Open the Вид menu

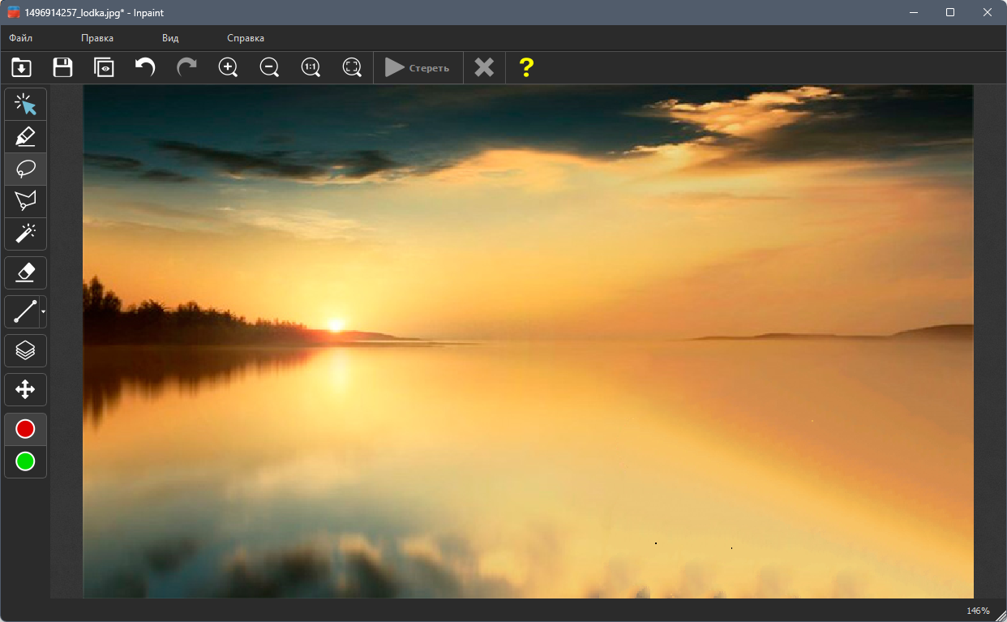click(170, 38)
